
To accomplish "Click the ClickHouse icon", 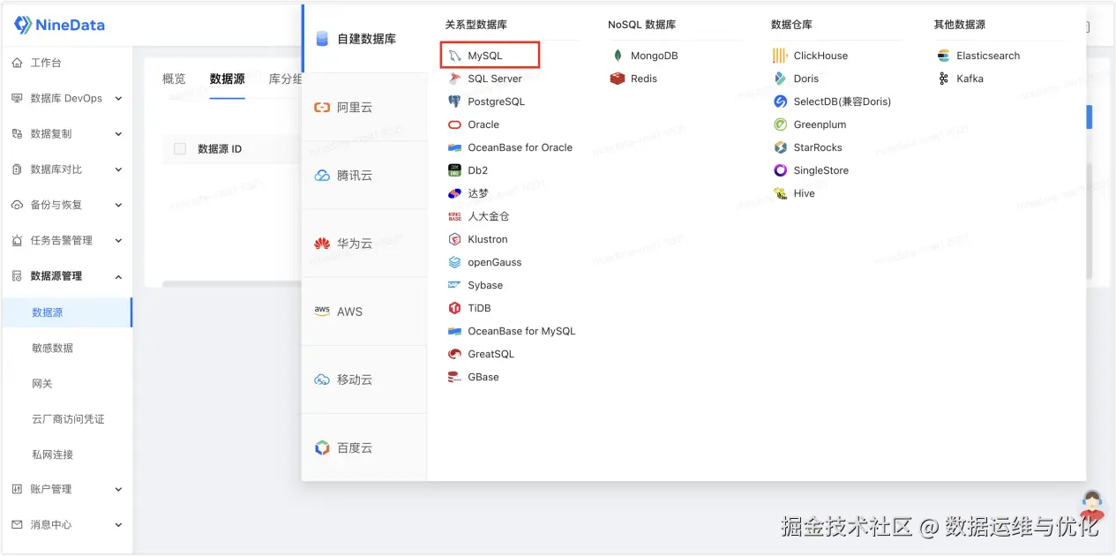I will pyautogui.click(x=780, y=56).
